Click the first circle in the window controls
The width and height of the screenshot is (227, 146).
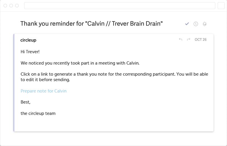5,6
